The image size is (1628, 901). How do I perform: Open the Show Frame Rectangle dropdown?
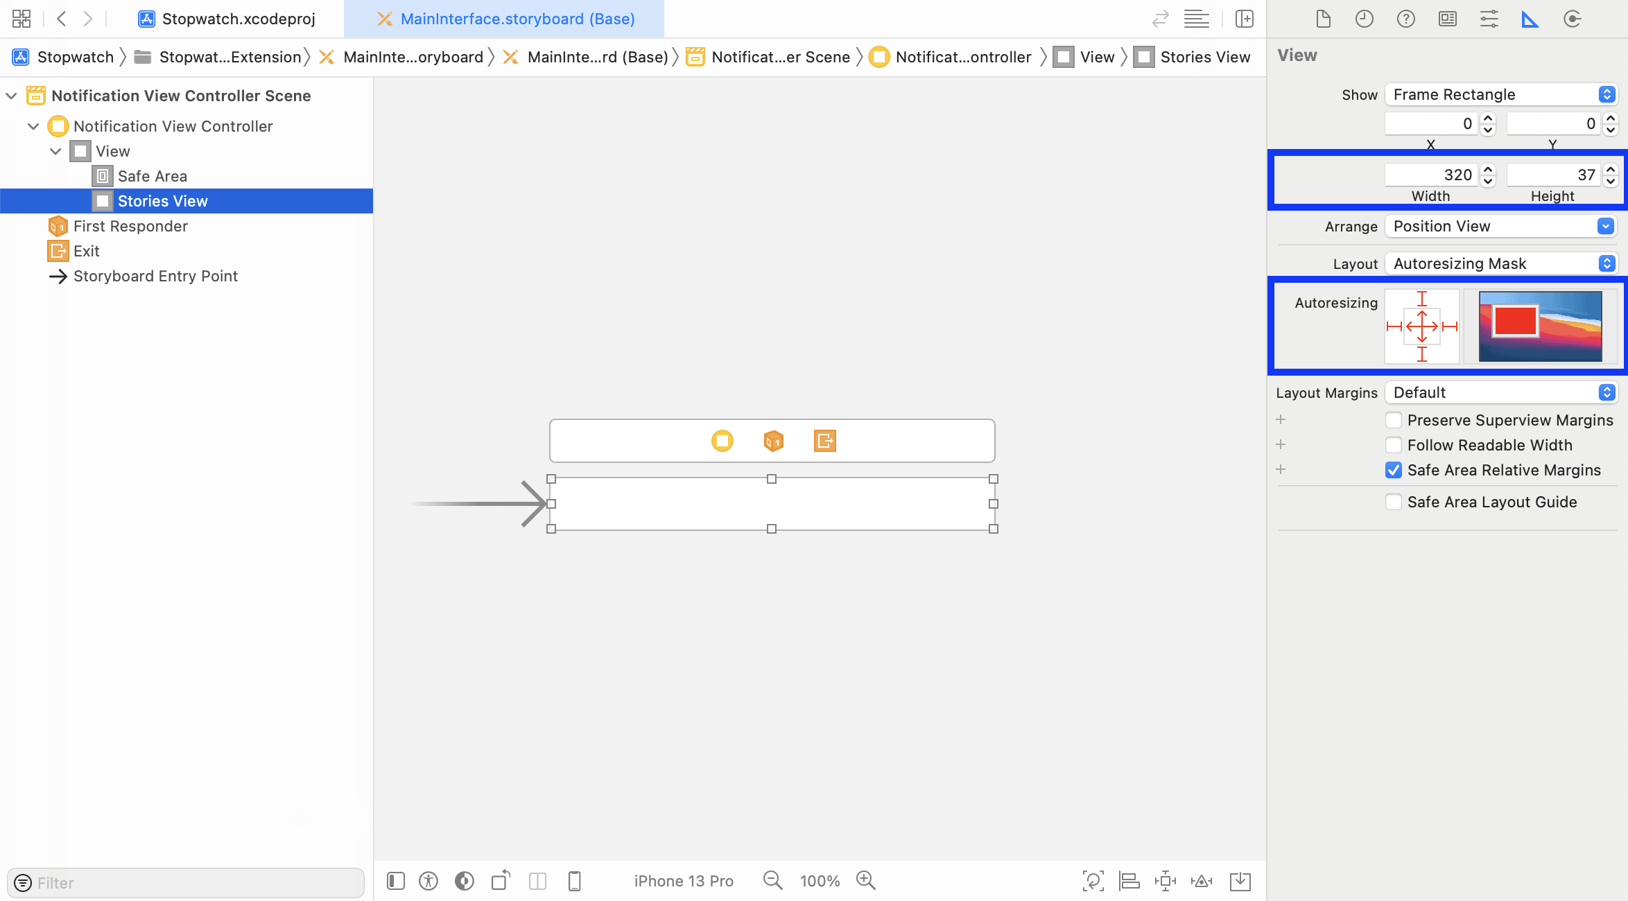point(1501,94)
